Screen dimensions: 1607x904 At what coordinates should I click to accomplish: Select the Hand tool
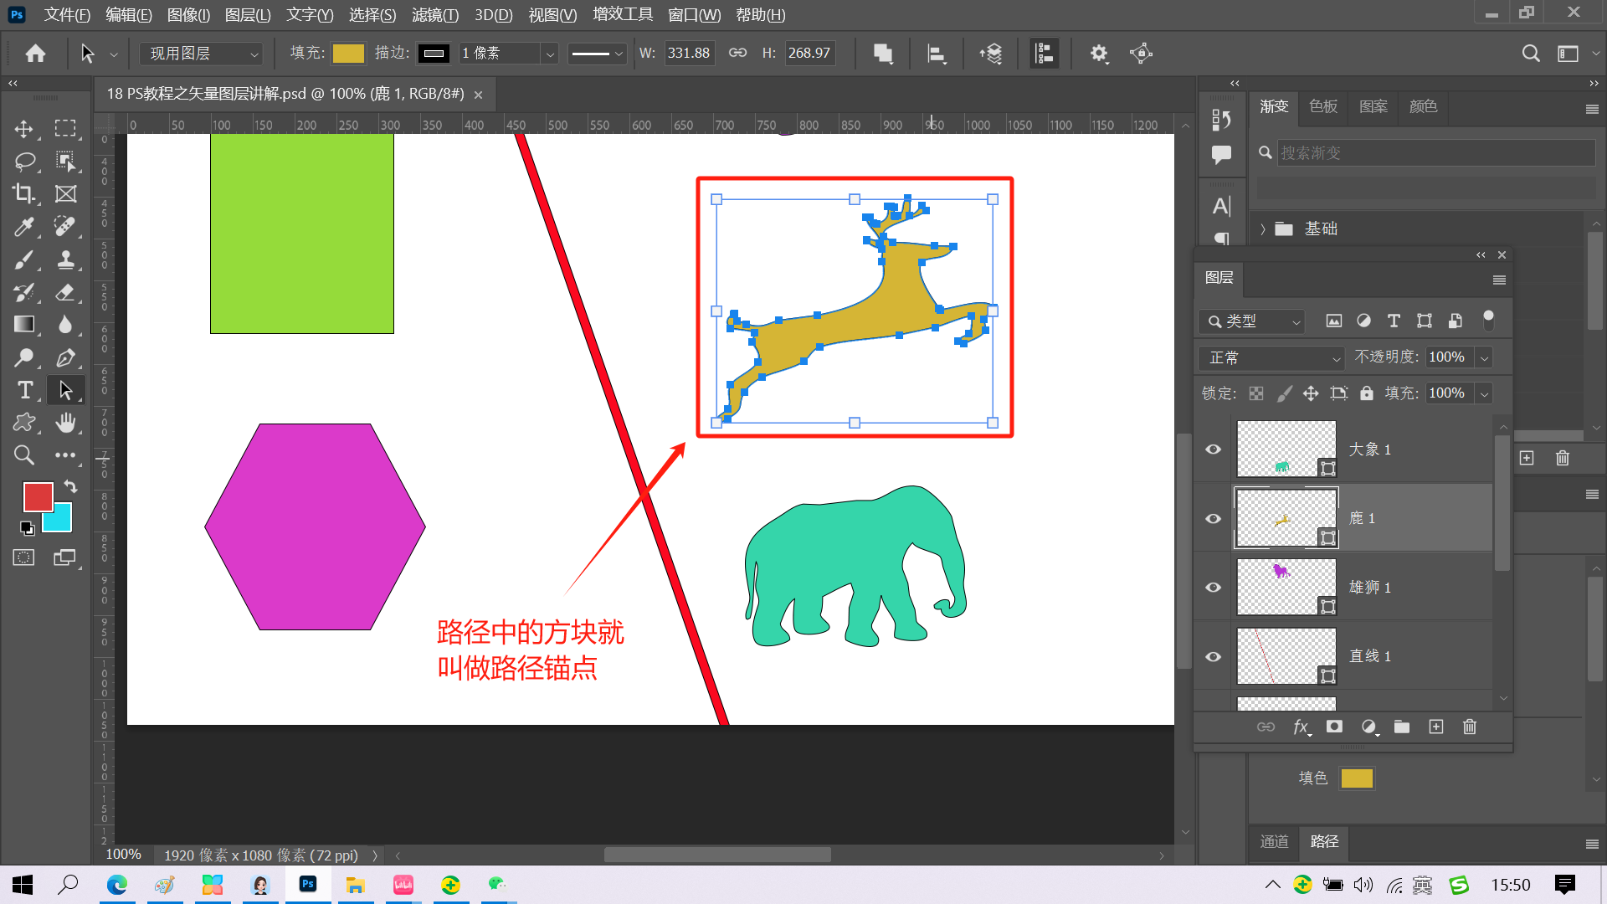[65, 423]
